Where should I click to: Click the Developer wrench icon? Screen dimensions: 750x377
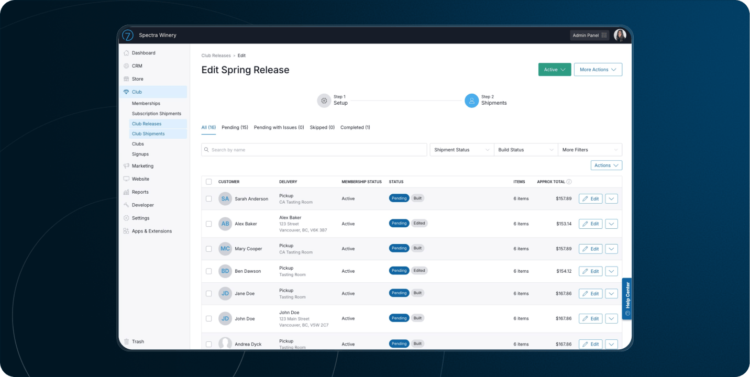[x=126, y=205]
